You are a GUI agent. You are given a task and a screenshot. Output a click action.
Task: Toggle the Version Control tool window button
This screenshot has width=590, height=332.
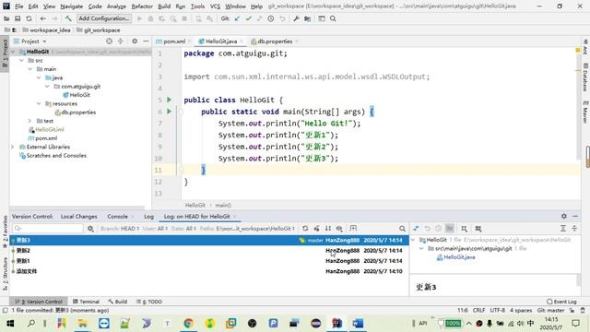[39, 302]
